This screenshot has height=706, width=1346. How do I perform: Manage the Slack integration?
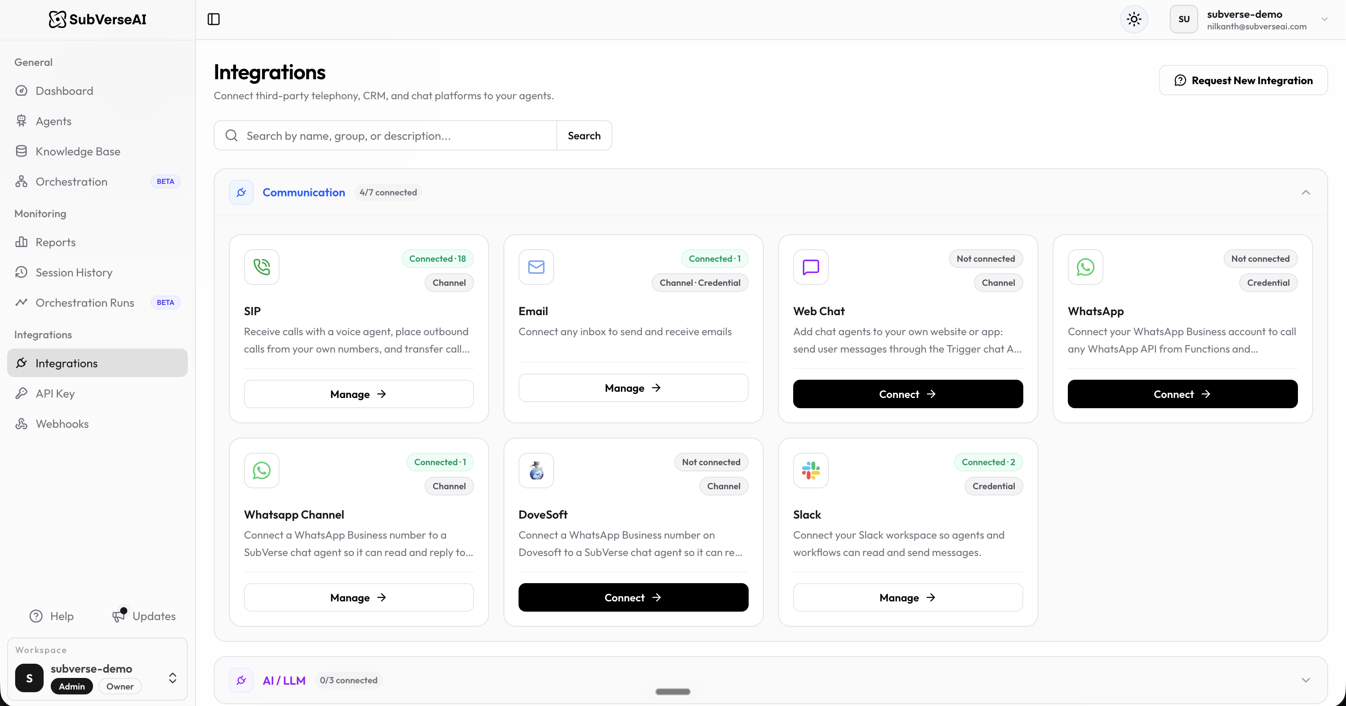click(x=908, y=597)
